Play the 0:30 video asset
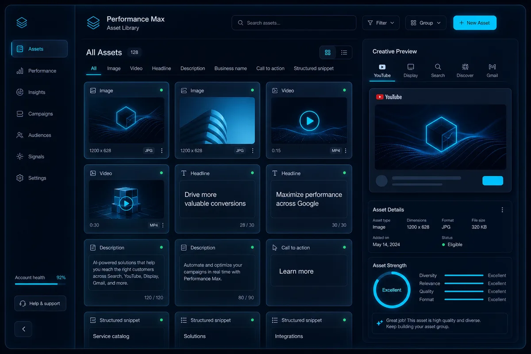The image size is (531, 354). 126,203
